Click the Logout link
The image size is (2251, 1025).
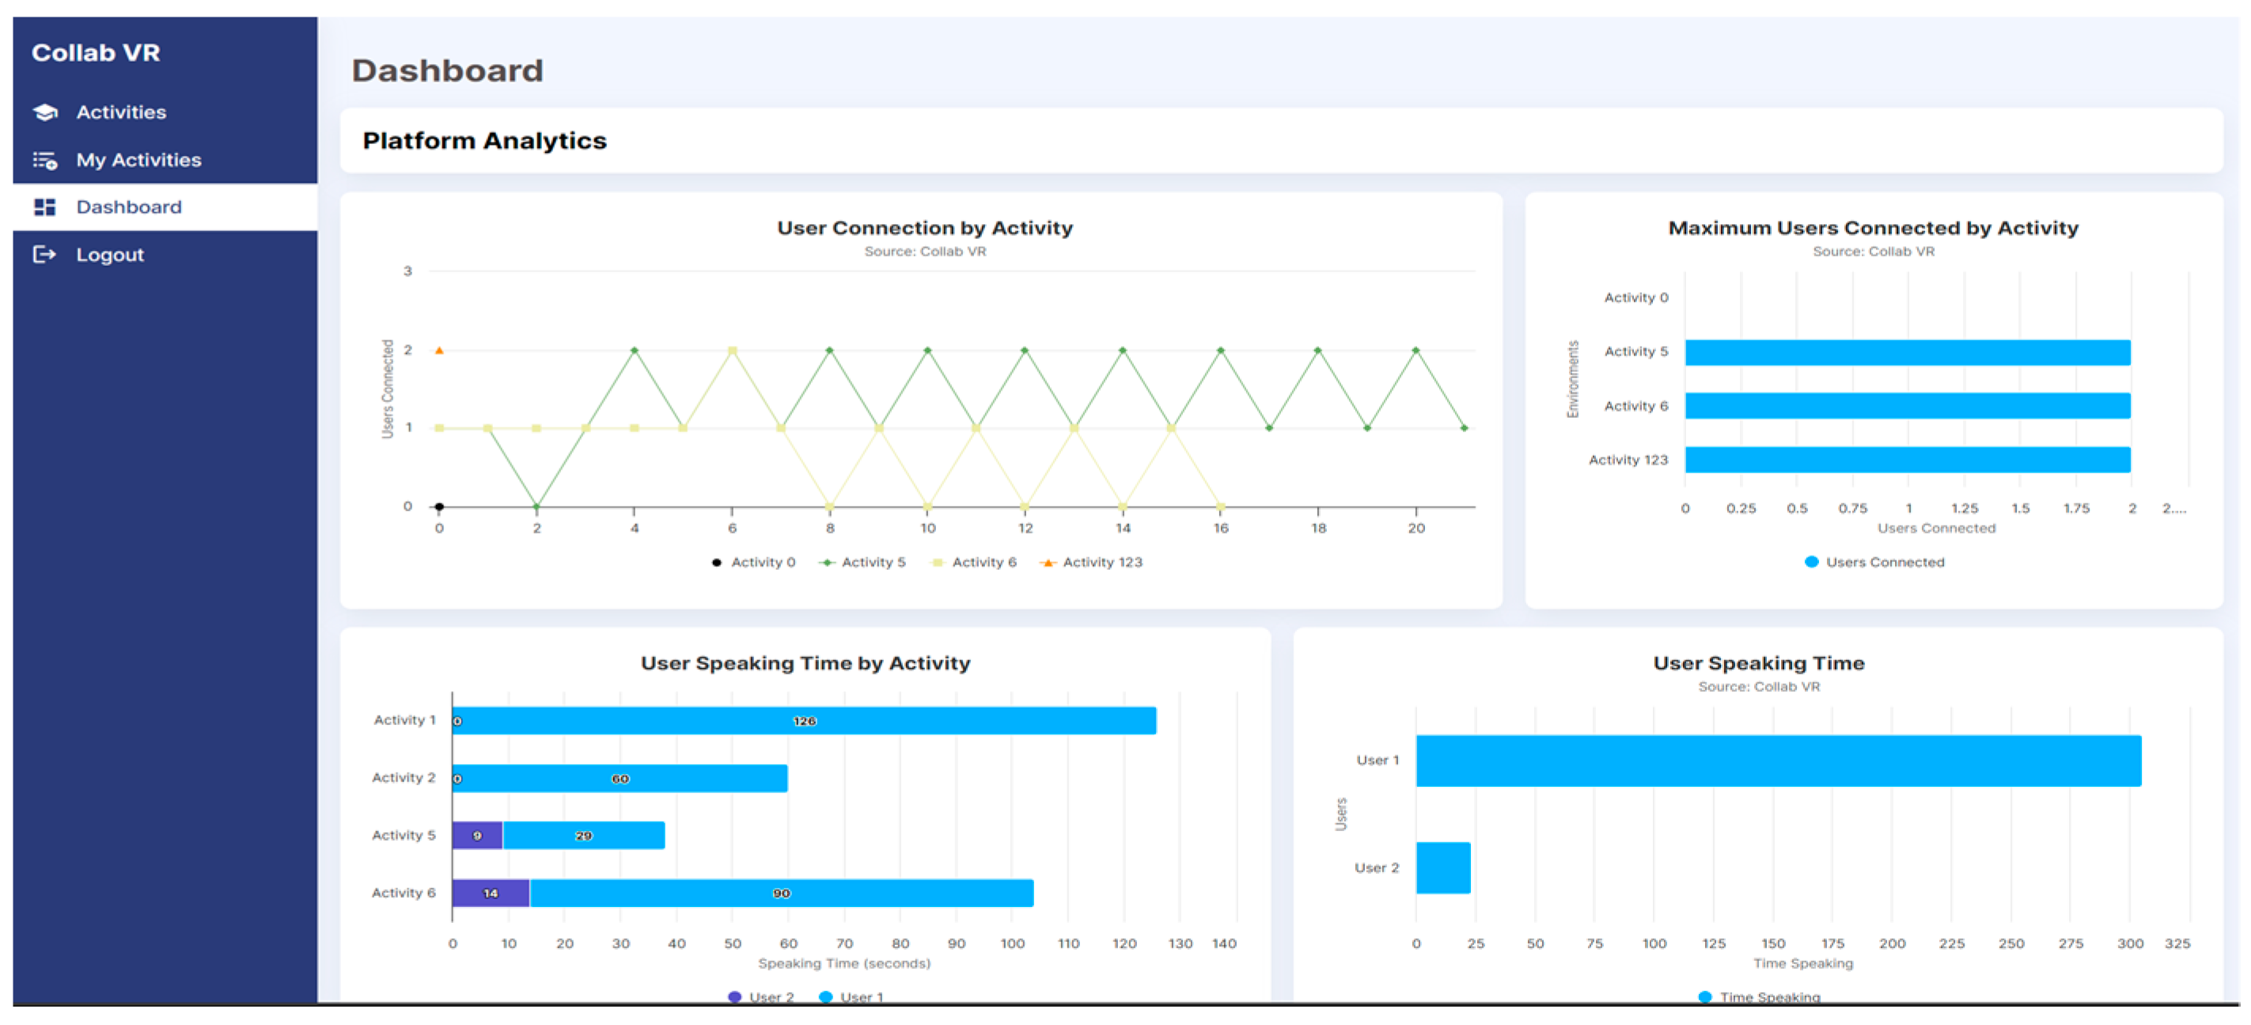pos(109,254)
